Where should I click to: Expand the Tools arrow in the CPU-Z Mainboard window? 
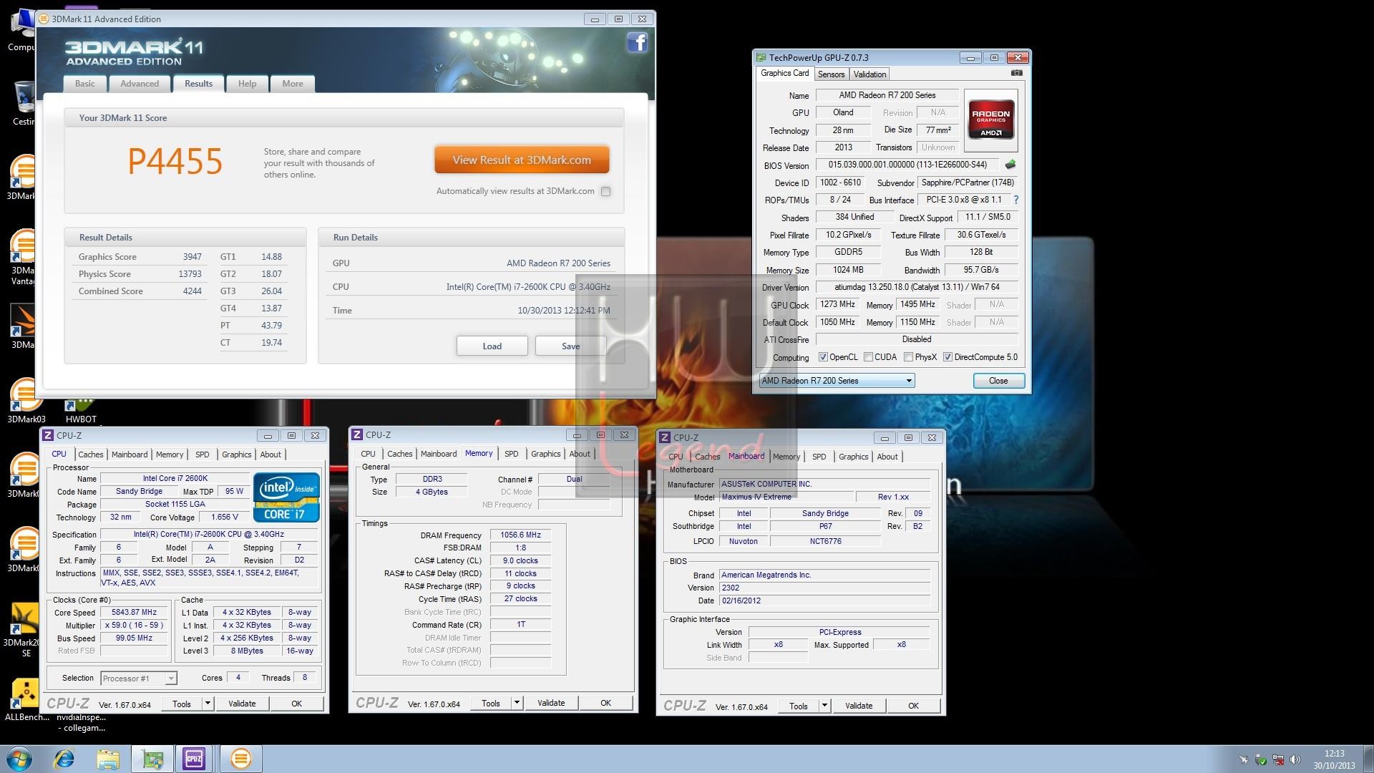click(x=824, y=706)
